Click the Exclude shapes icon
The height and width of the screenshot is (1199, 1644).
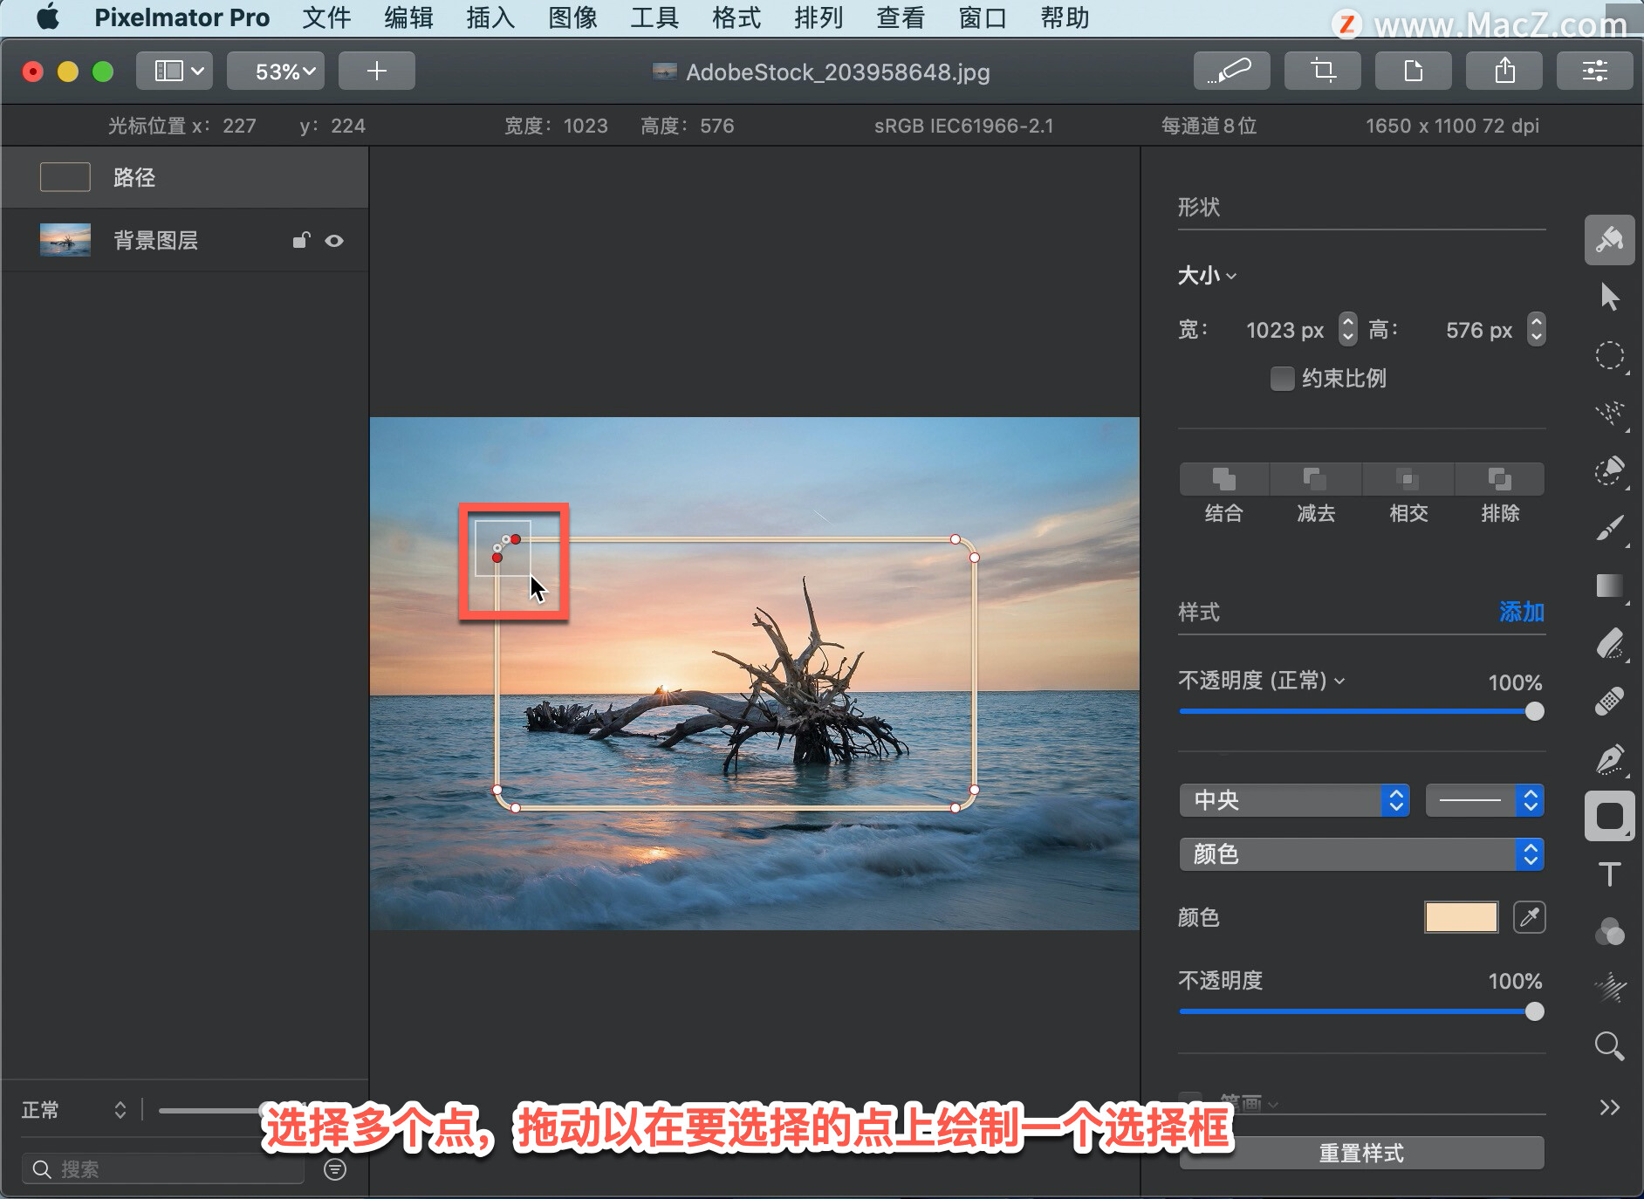click(1499, 478)
